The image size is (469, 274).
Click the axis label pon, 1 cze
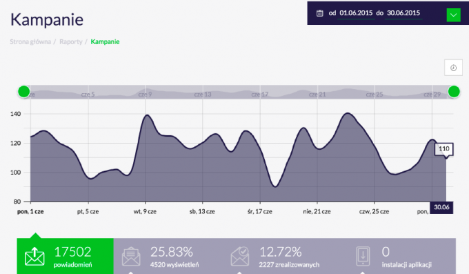coord(30,211)
